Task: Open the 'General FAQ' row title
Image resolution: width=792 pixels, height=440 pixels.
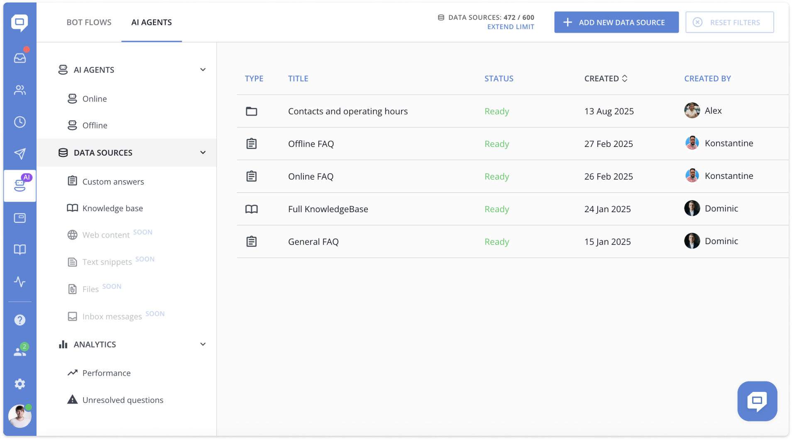Action: point(313,242)
